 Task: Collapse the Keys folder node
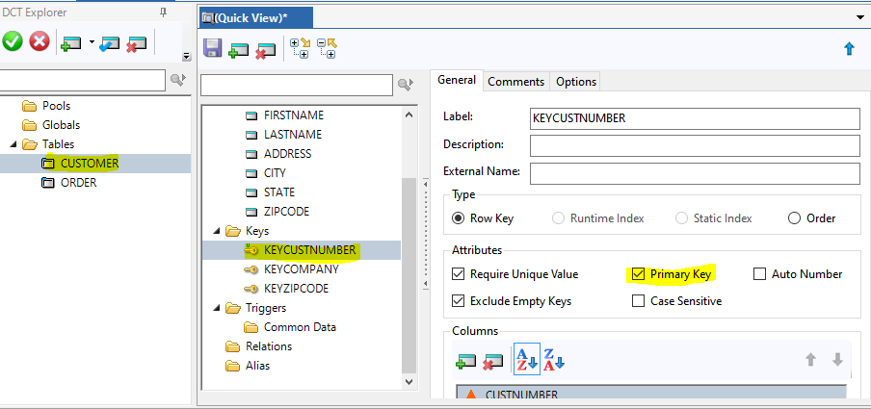[217, 231]
